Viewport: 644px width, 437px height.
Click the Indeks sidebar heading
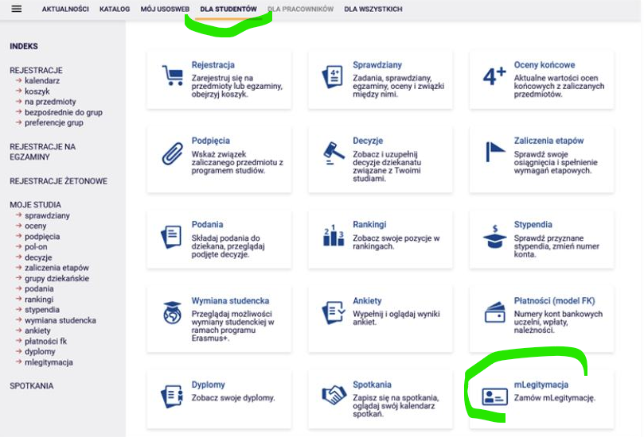point(24,47)
